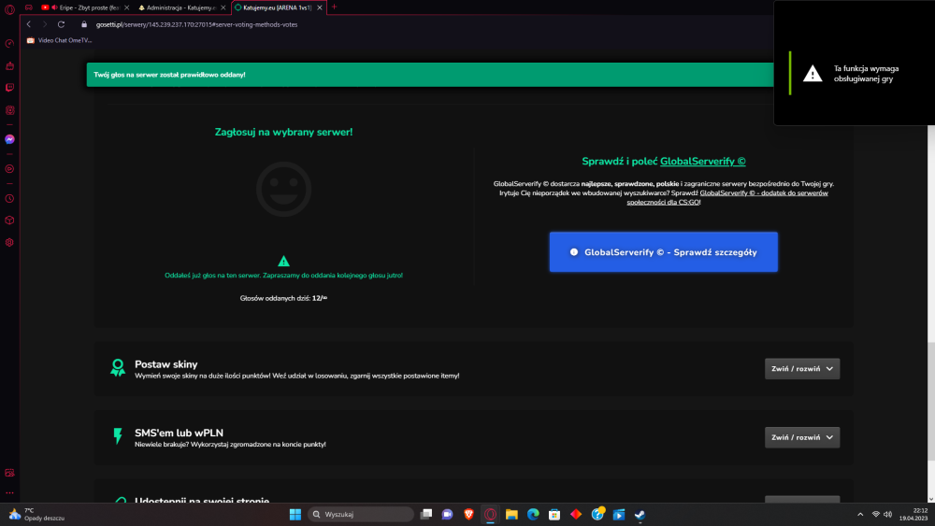Click the padlock site security icon
935x526 pixels.
(x=84, y=24)
